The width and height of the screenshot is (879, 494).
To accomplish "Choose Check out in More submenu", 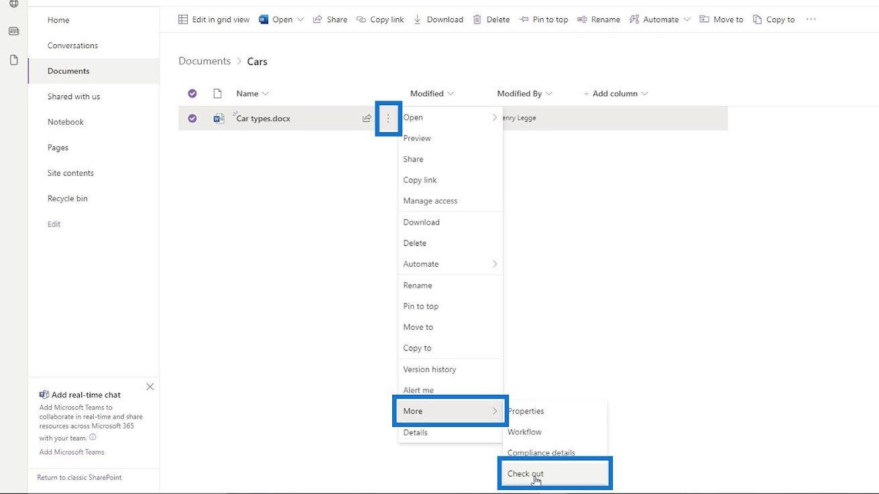I will (555, 473).
